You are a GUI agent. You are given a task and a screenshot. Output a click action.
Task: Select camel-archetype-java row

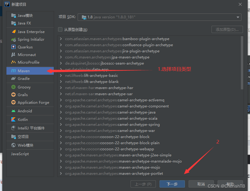pyautogui.click(x=149, y=112)
